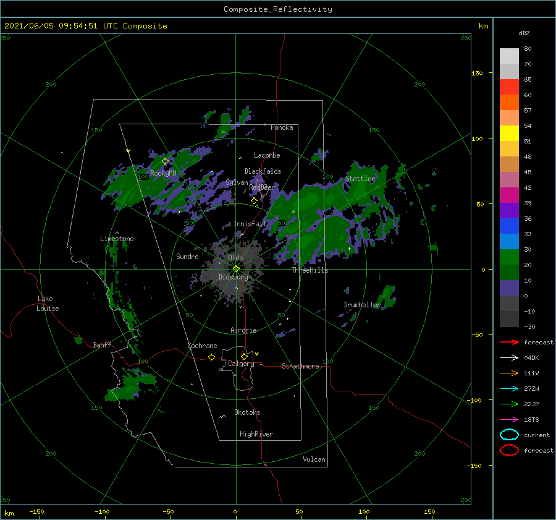Select the Cochrane city label
This screenshot has height=520, width=556.
(x=202, y=346)
